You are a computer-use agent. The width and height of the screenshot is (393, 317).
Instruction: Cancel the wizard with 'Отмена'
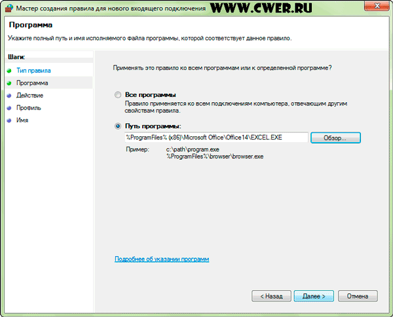pyautogui.click(x=358, y=296)
